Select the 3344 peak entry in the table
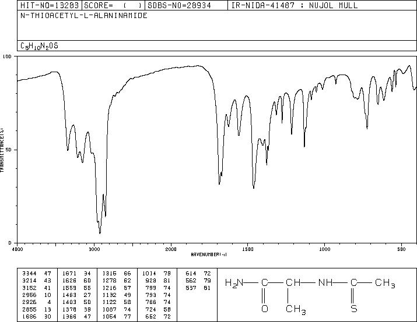Viewport: 417px width, 322px height. coord(29,273)
